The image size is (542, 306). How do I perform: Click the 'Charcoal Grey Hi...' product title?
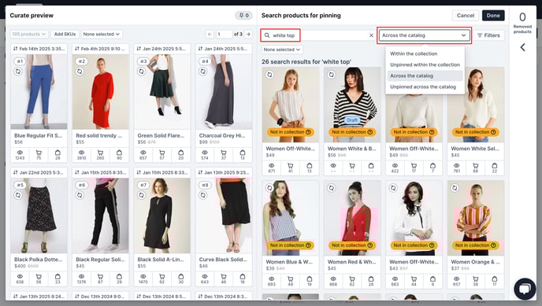pos(222,135)
